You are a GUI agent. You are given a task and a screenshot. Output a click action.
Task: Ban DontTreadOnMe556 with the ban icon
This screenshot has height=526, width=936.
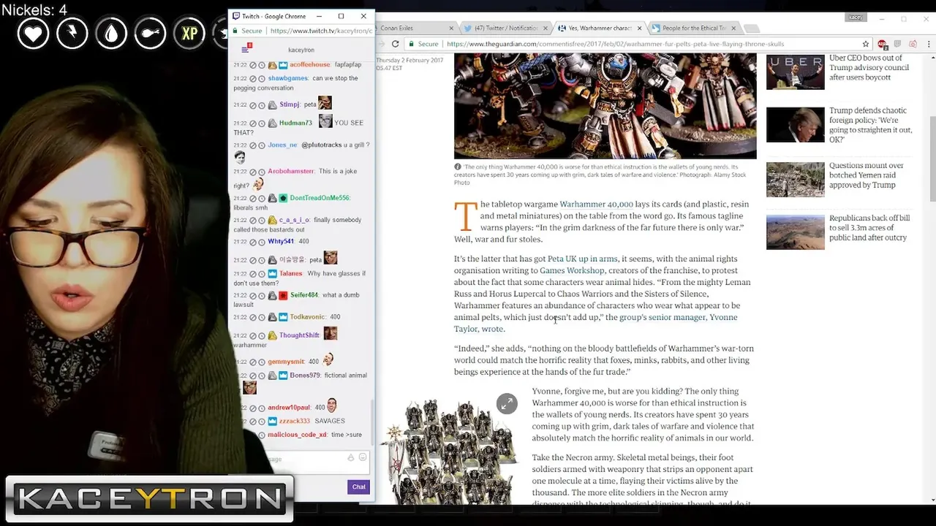click(x=253, y=198)
